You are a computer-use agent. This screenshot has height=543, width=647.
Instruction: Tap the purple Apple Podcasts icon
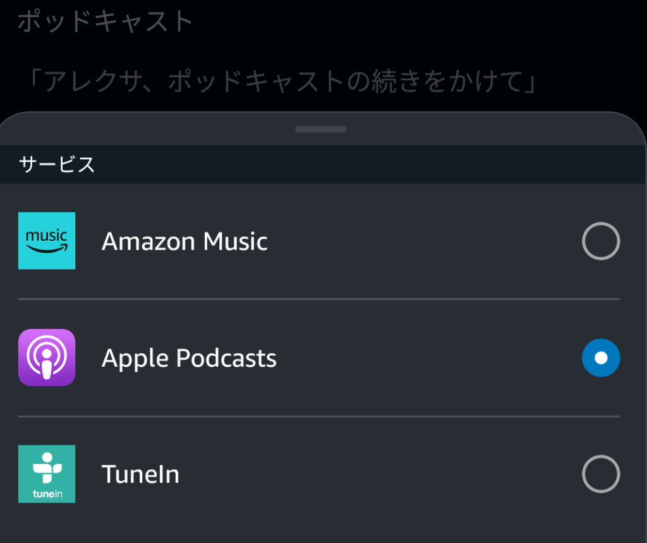[x=47, y=358]
